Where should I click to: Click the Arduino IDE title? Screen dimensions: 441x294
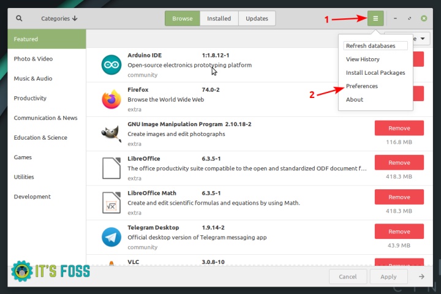tap(145, 55)
